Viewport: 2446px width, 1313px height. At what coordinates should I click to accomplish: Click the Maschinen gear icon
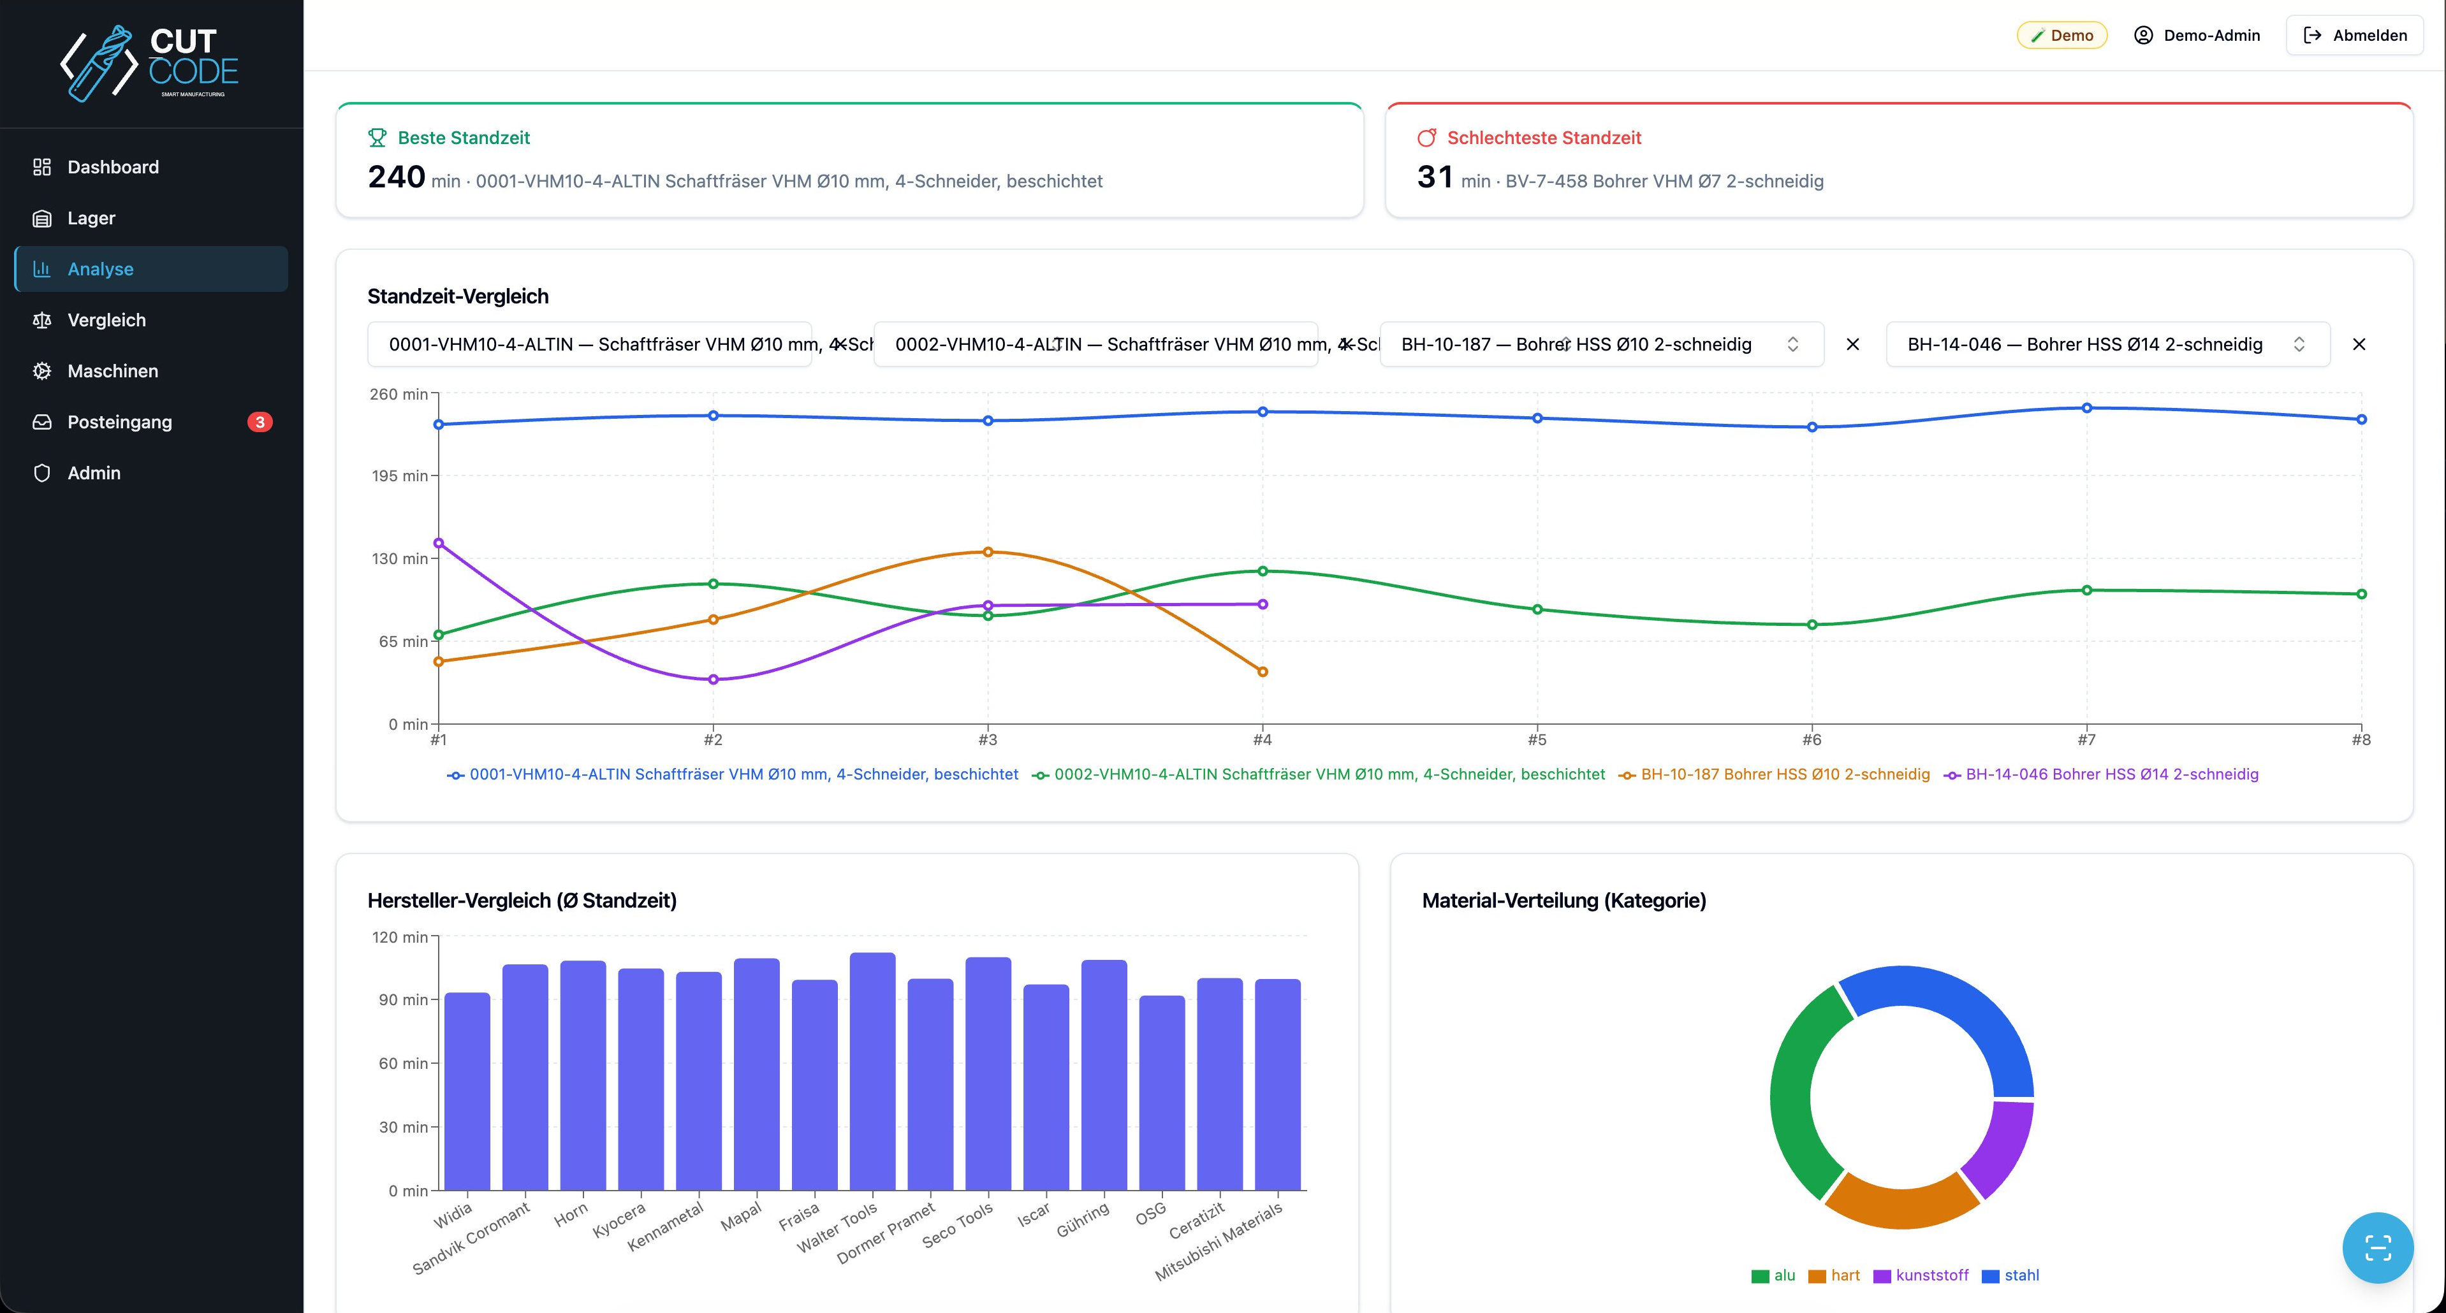tap(42, 371)
